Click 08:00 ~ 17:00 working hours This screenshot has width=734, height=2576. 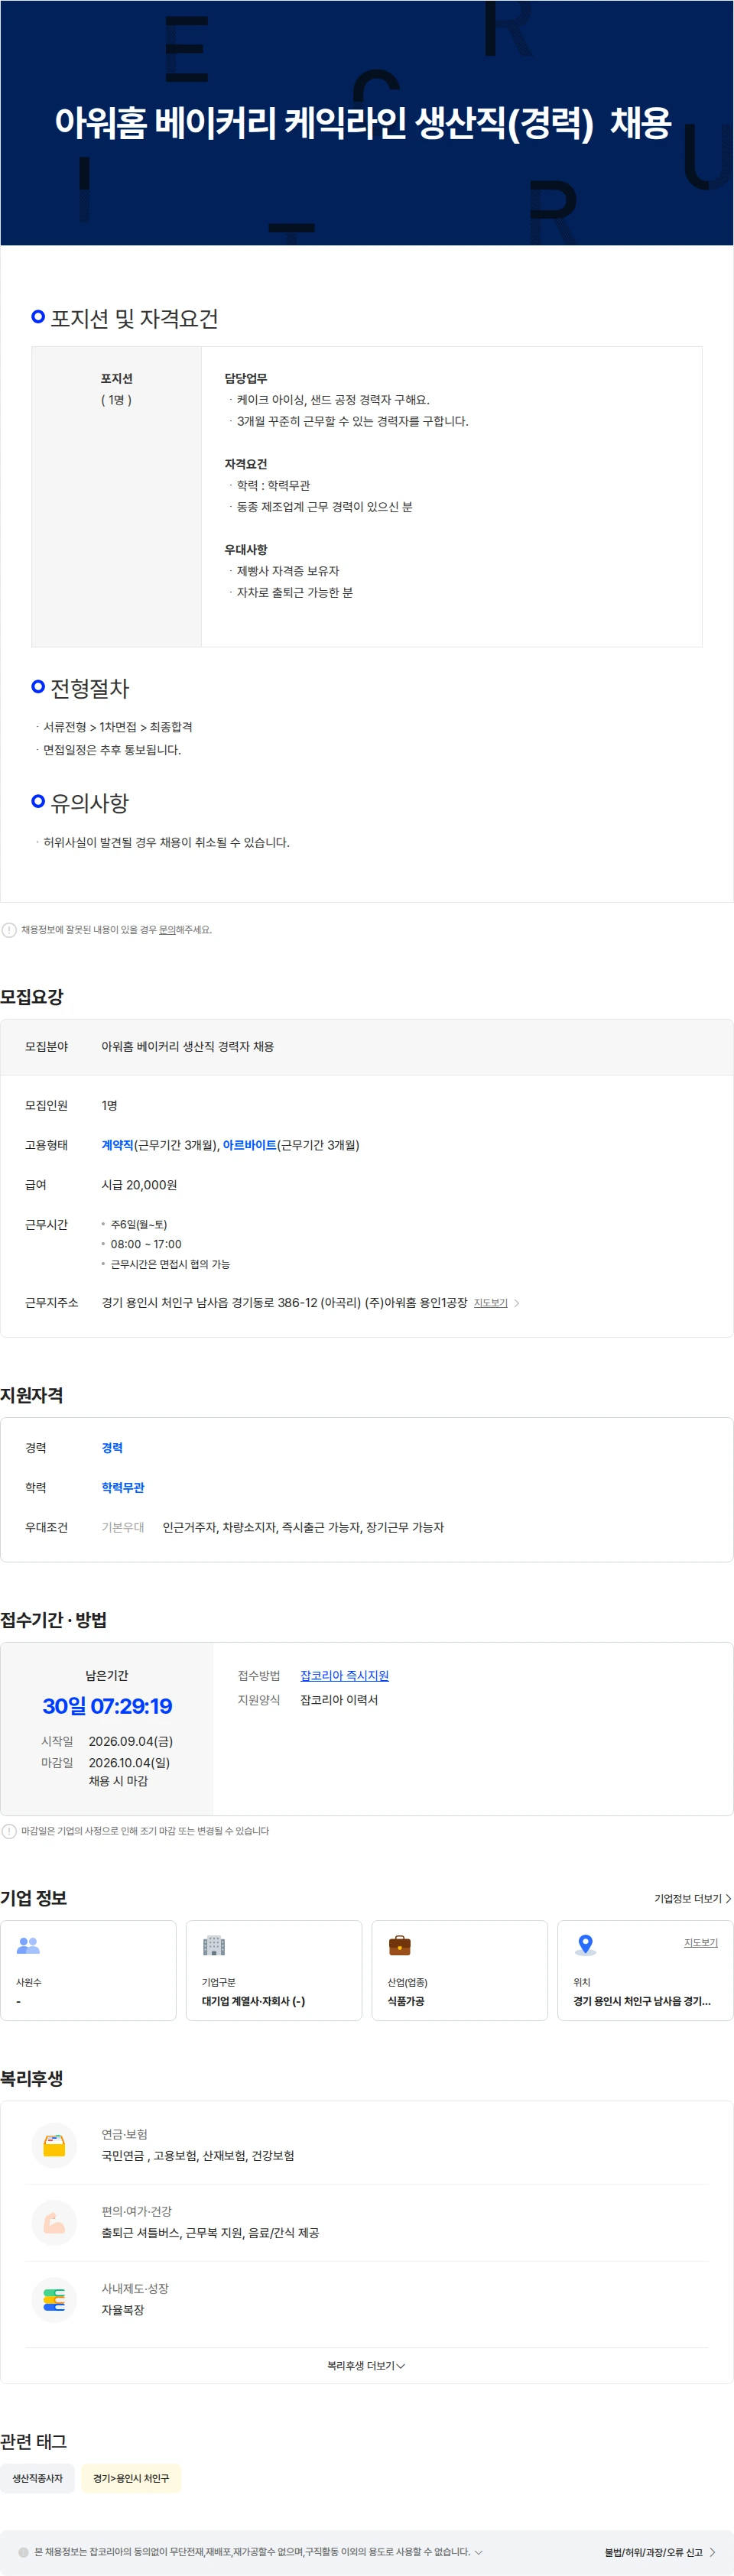146,1244
